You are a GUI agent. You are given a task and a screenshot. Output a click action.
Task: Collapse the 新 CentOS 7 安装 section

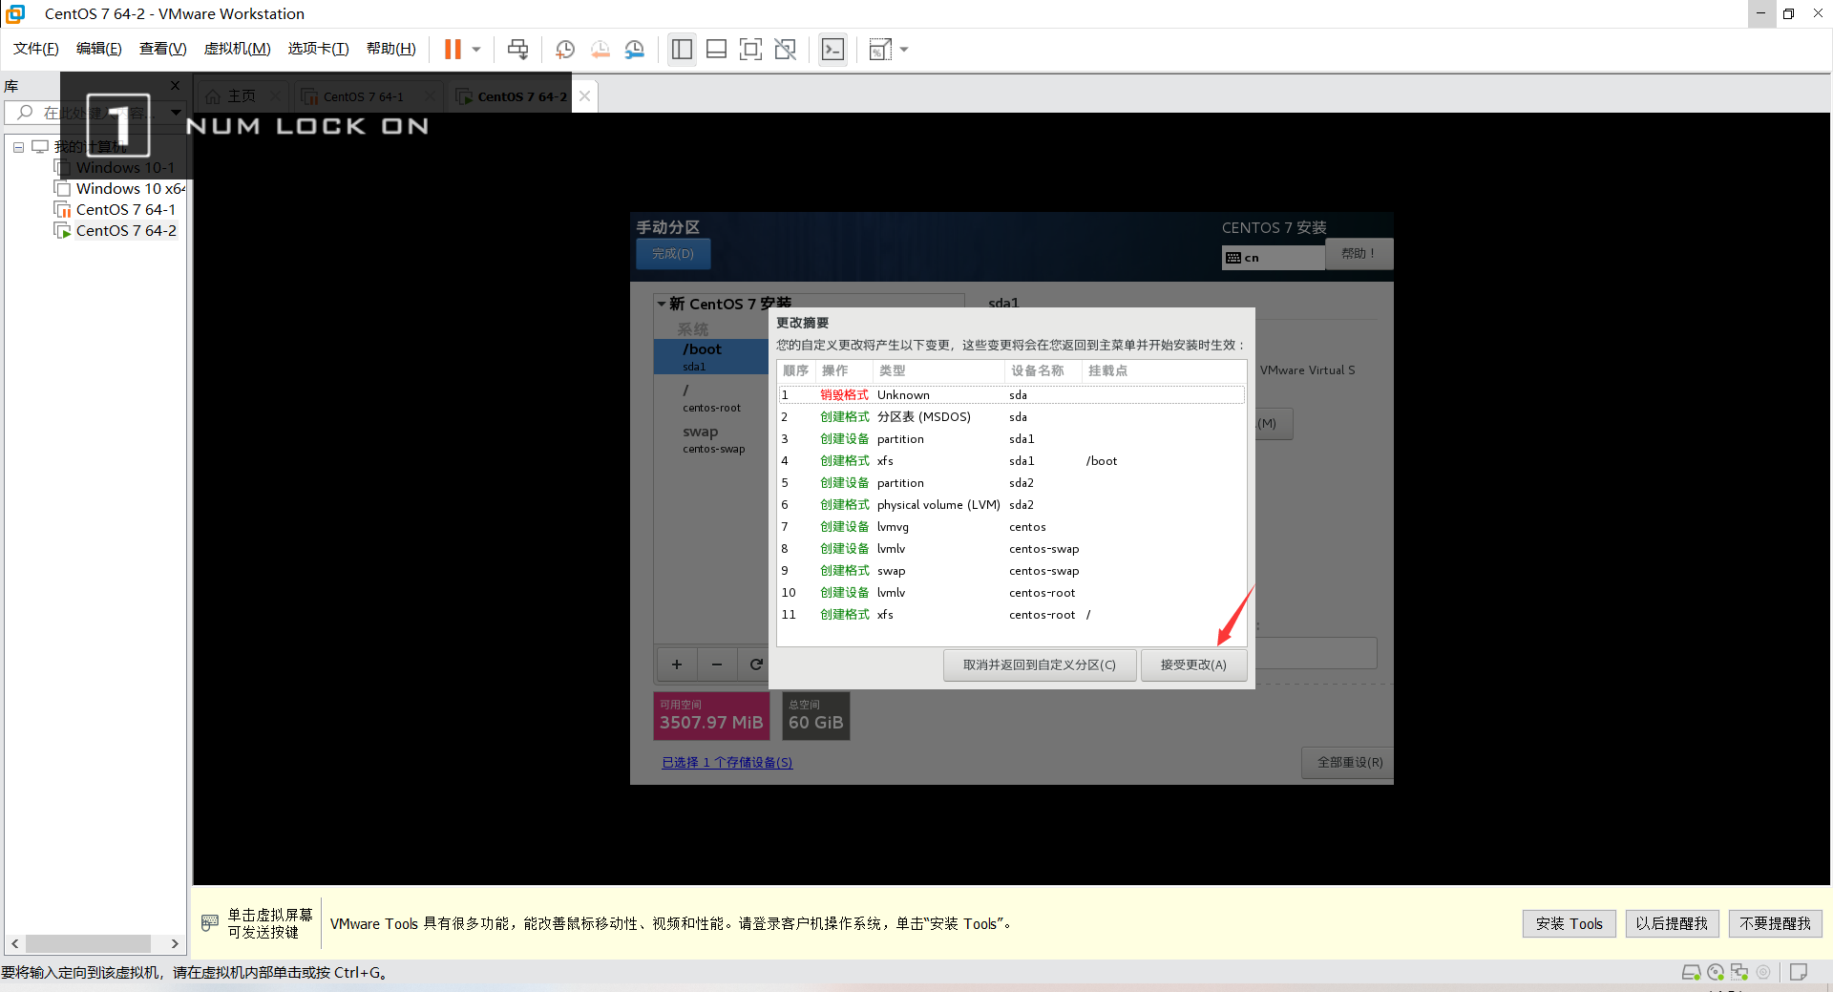(x=661, y=305)
